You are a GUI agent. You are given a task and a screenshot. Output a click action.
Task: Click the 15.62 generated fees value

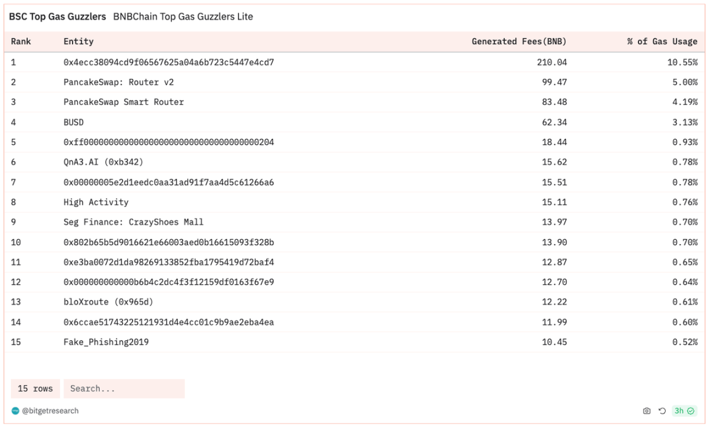(x=554, y=162)
